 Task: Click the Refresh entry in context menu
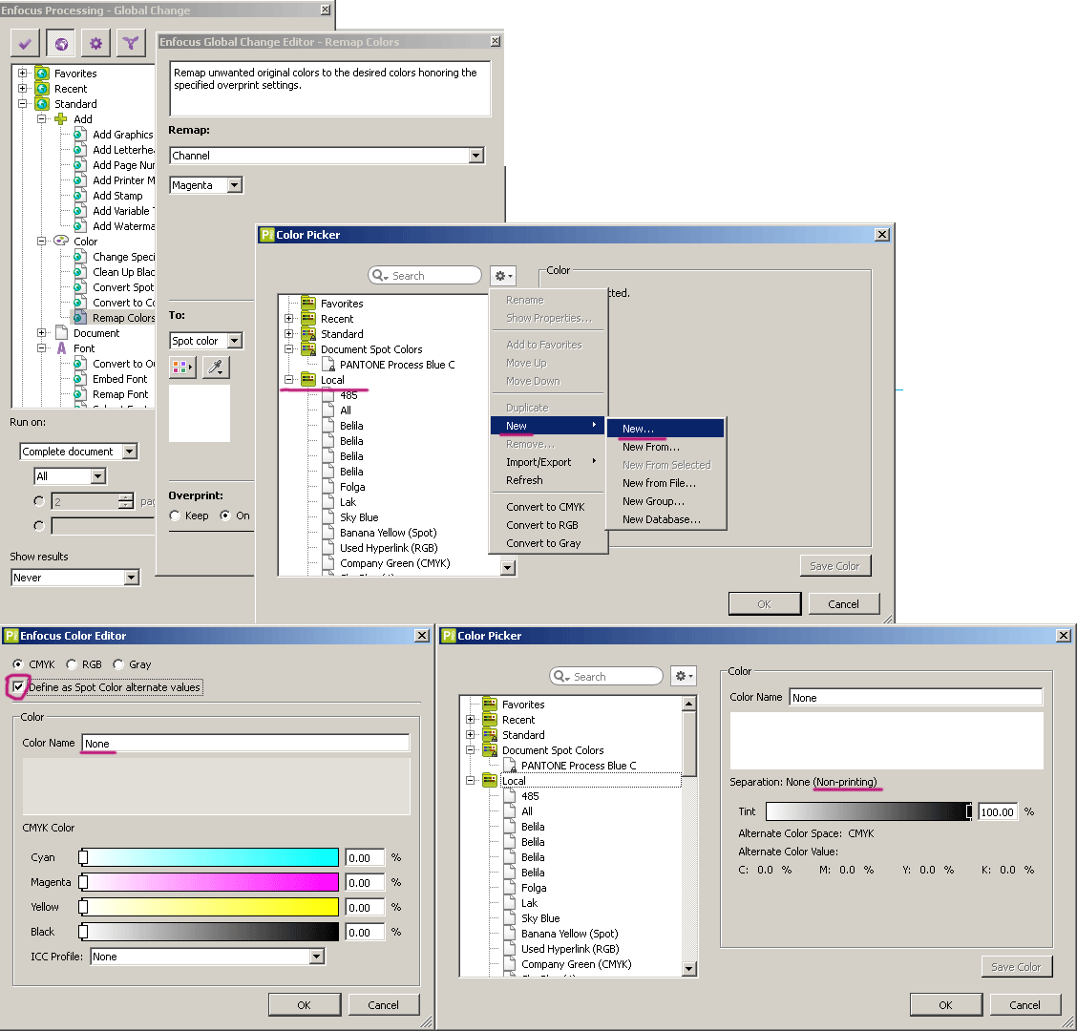549,480
